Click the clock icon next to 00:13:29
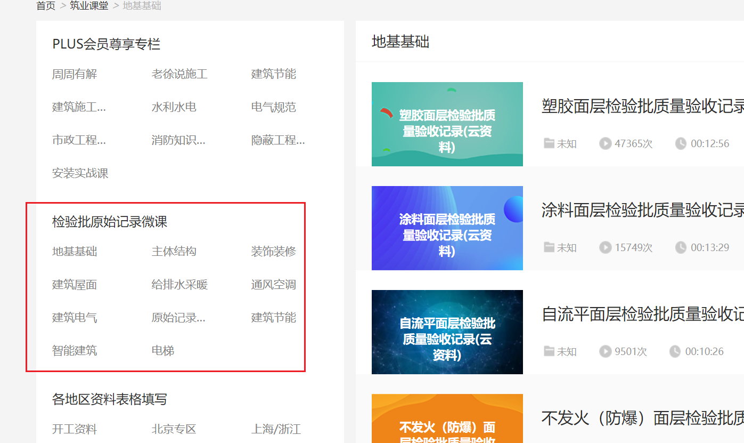 pyautogui.click(x=681, y=247)
